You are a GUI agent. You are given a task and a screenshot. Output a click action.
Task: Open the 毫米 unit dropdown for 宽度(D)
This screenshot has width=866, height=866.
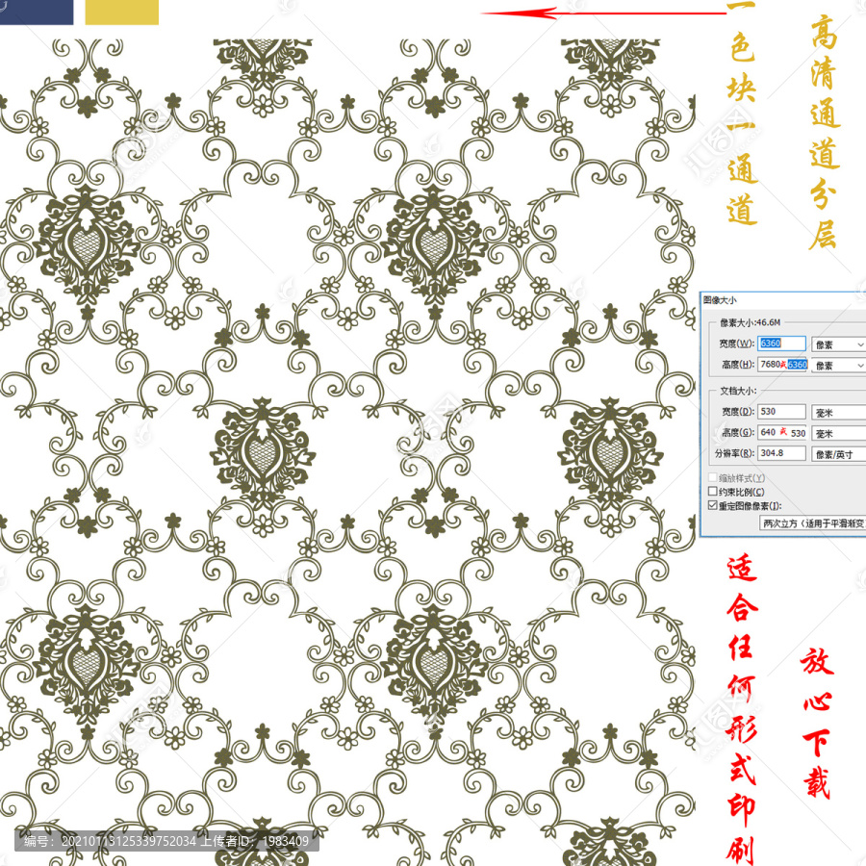tap(838, 413)
